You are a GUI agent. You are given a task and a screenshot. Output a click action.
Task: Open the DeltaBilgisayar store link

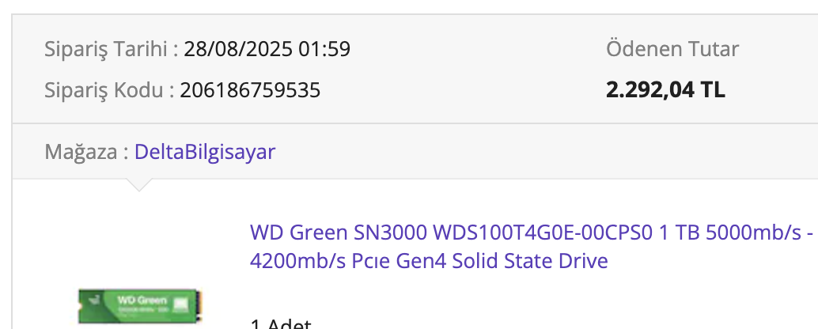click(x=204, y=152)
